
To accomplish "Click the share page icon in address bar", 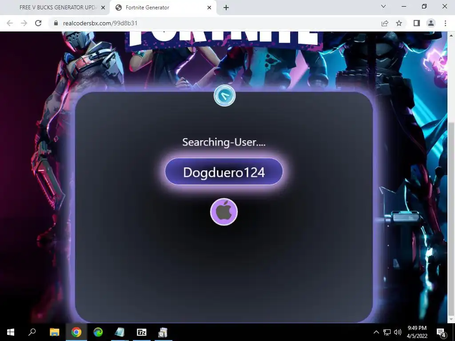I will coord(385,23).
